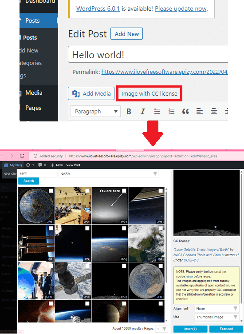
Task: Tick checkbox on the blue globe thumbnail
Action: tap(51, 191)
